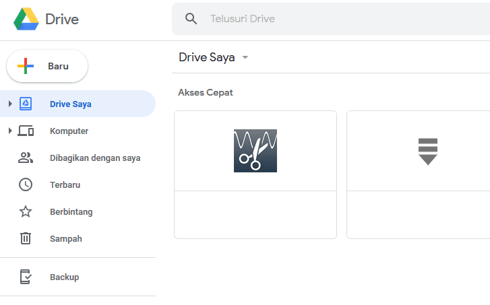
Task: Expand the Drive Saya tree arrow
Action: point(10,104)
